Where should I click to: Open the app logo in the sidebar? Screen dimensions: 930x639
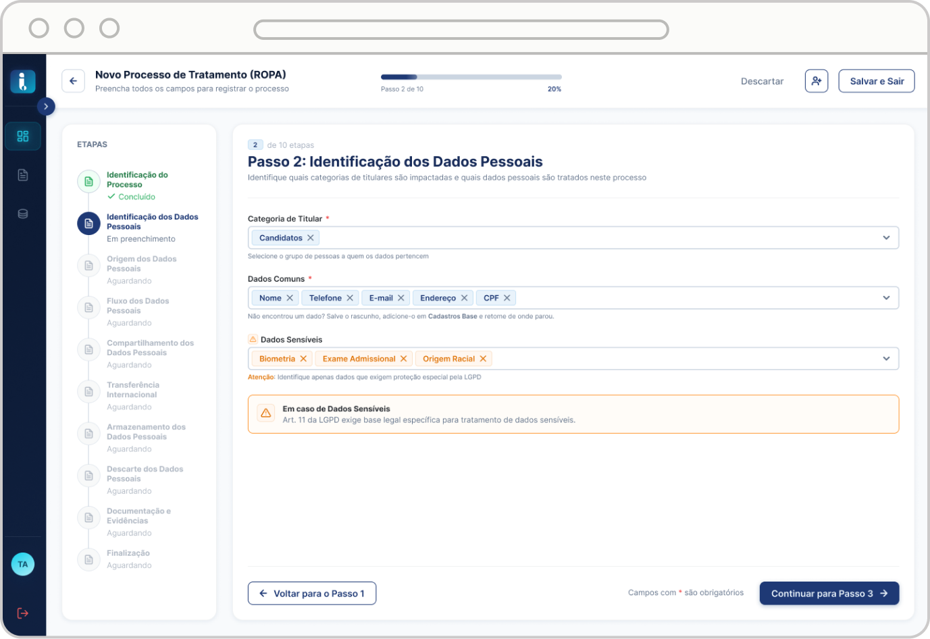coord(23,81)
